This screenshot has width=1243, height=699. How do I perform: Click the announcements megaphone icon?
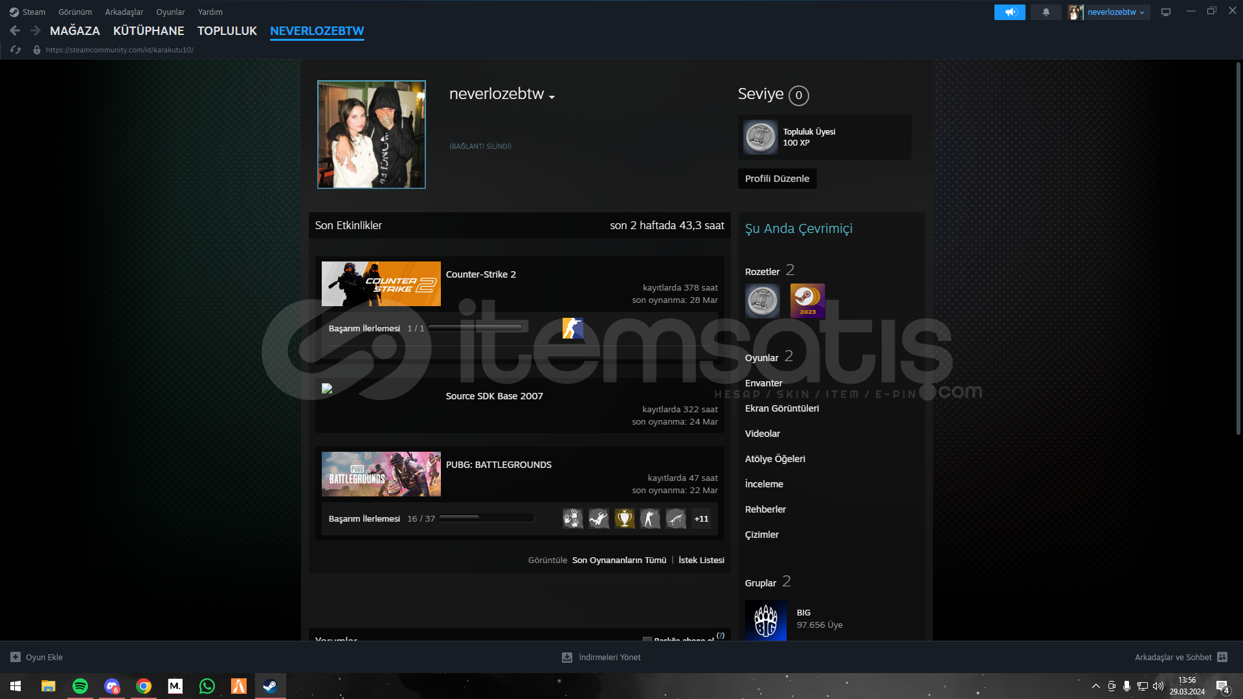(1009, 12)
